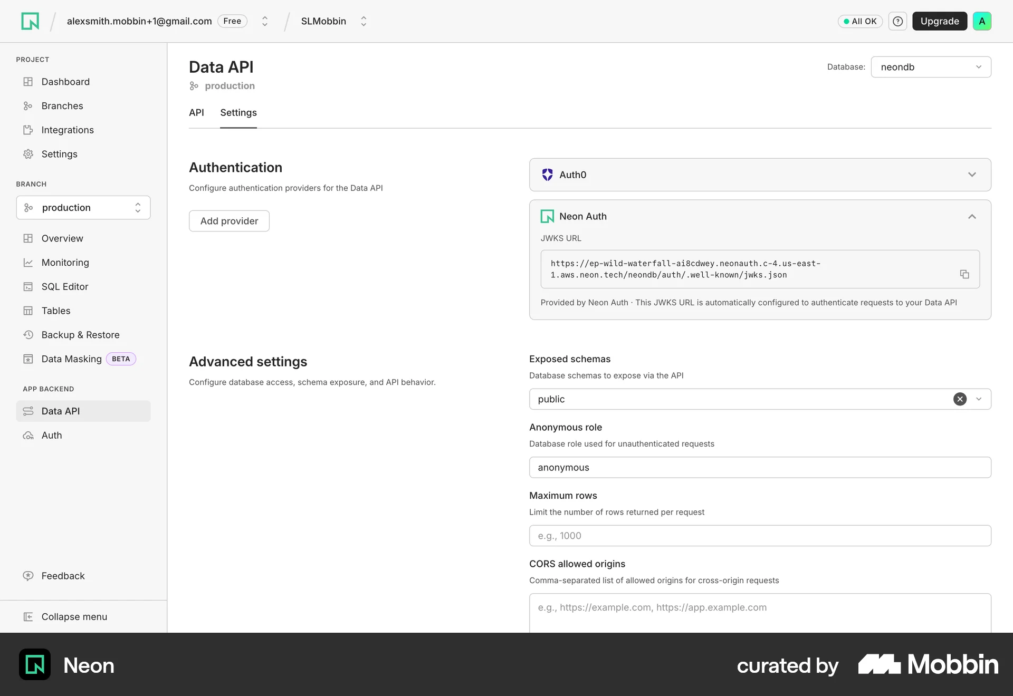Open Backup & Restore page
Screen dimensions: 1013x696
83,335
